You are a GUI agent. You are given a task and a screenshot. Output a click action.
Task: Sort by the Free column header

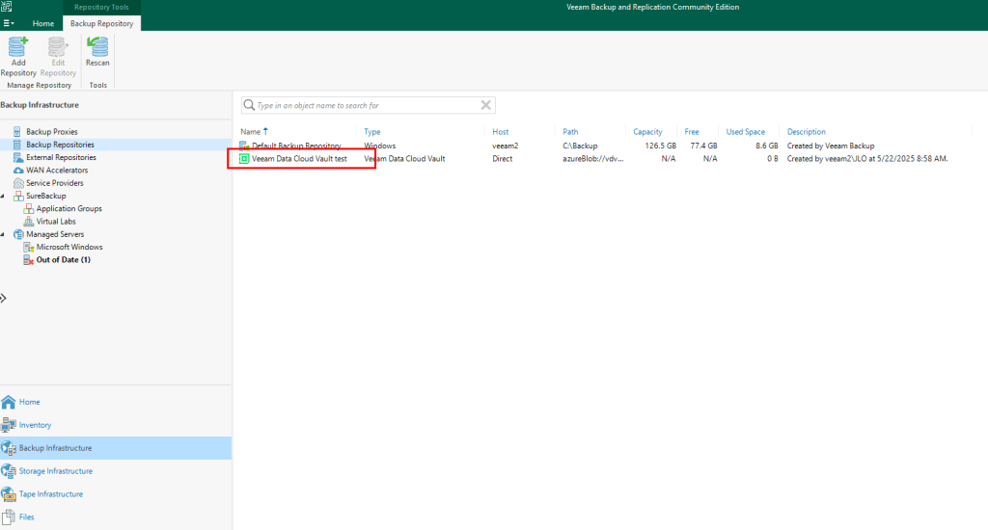(x=691, y=132)
